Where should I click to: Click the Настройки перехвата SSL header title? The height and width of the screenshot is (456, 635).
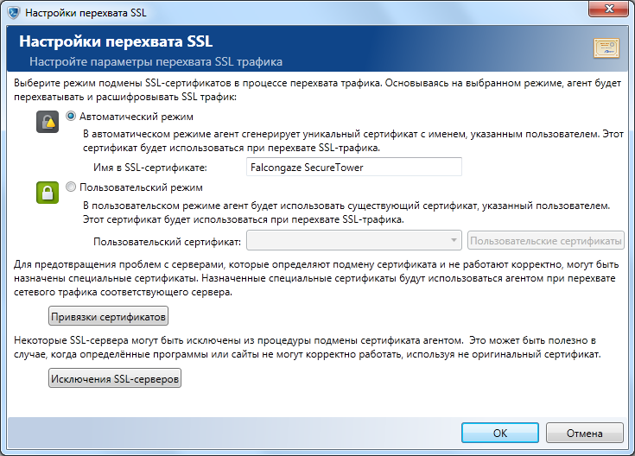click(116, 41)
